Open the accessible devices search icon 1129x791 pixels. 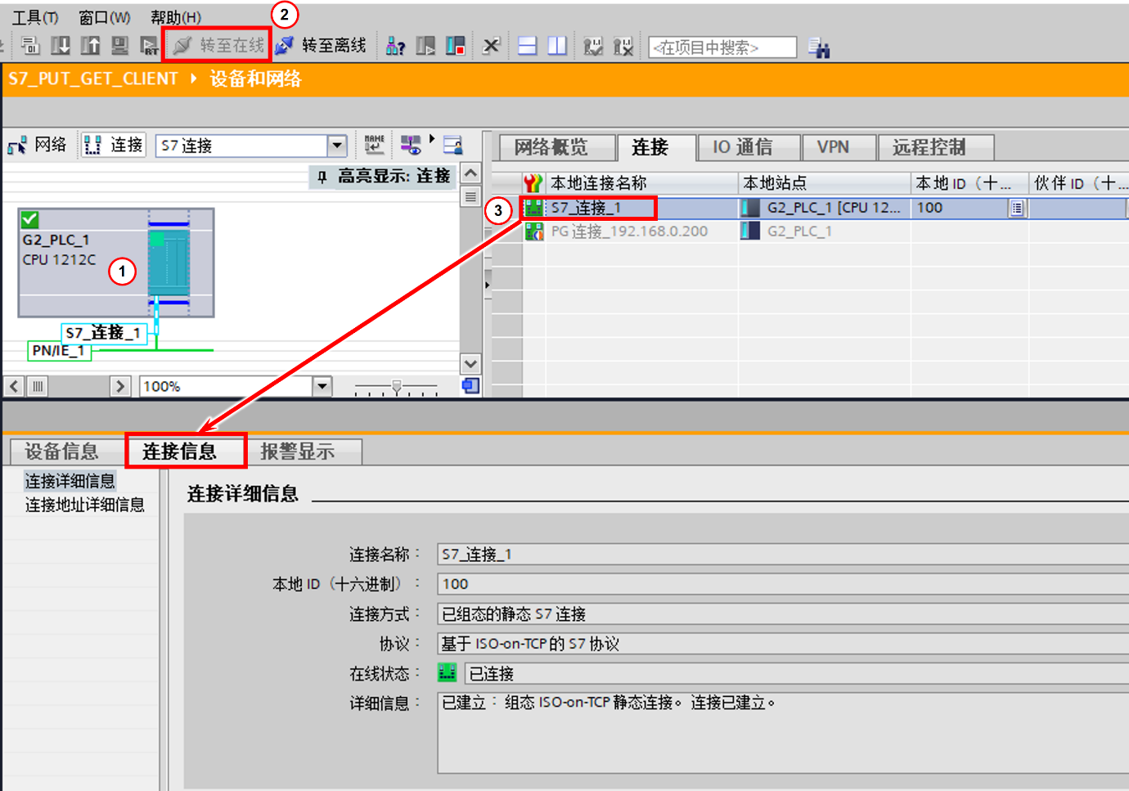[x=395, y=46]
